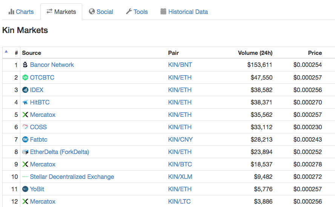335x207 pixels.
Task: Open the YoBit exchange link
Action: [37, 189]
